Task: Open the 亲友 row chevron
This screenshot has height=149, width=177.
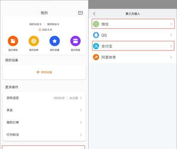Action: point(81,110)
